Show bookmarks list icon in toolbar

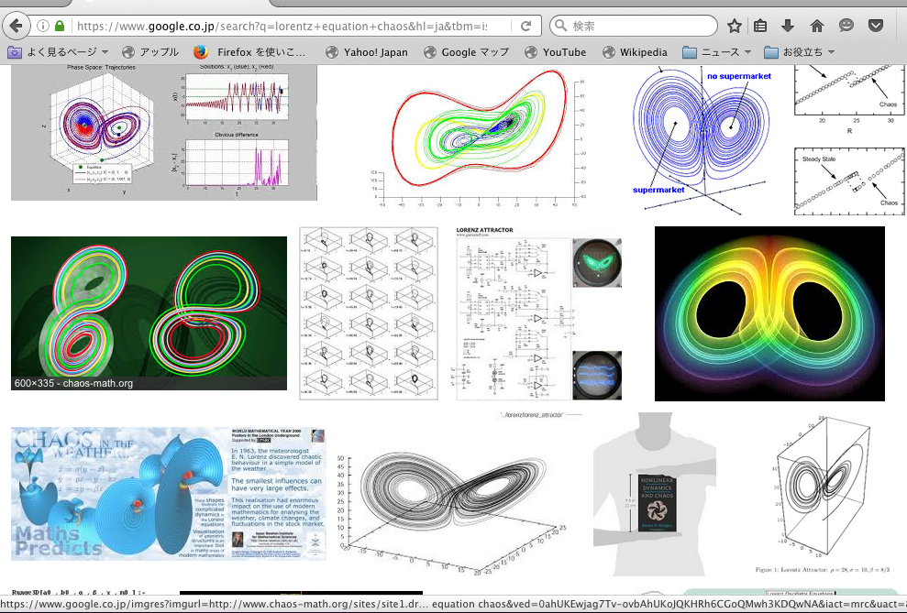tap(760, 26)
